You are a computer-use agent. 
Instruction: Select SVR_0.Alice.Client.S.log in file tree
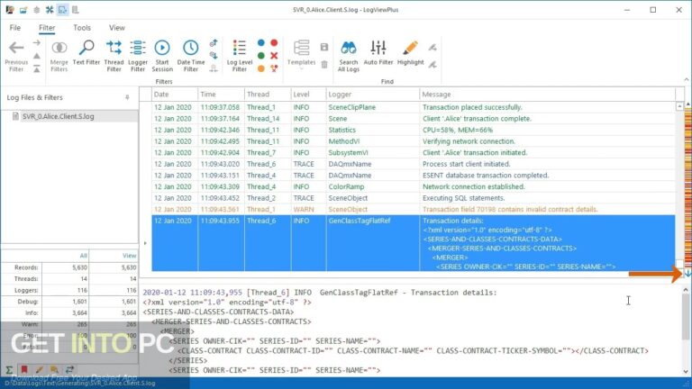click(59, 116)
